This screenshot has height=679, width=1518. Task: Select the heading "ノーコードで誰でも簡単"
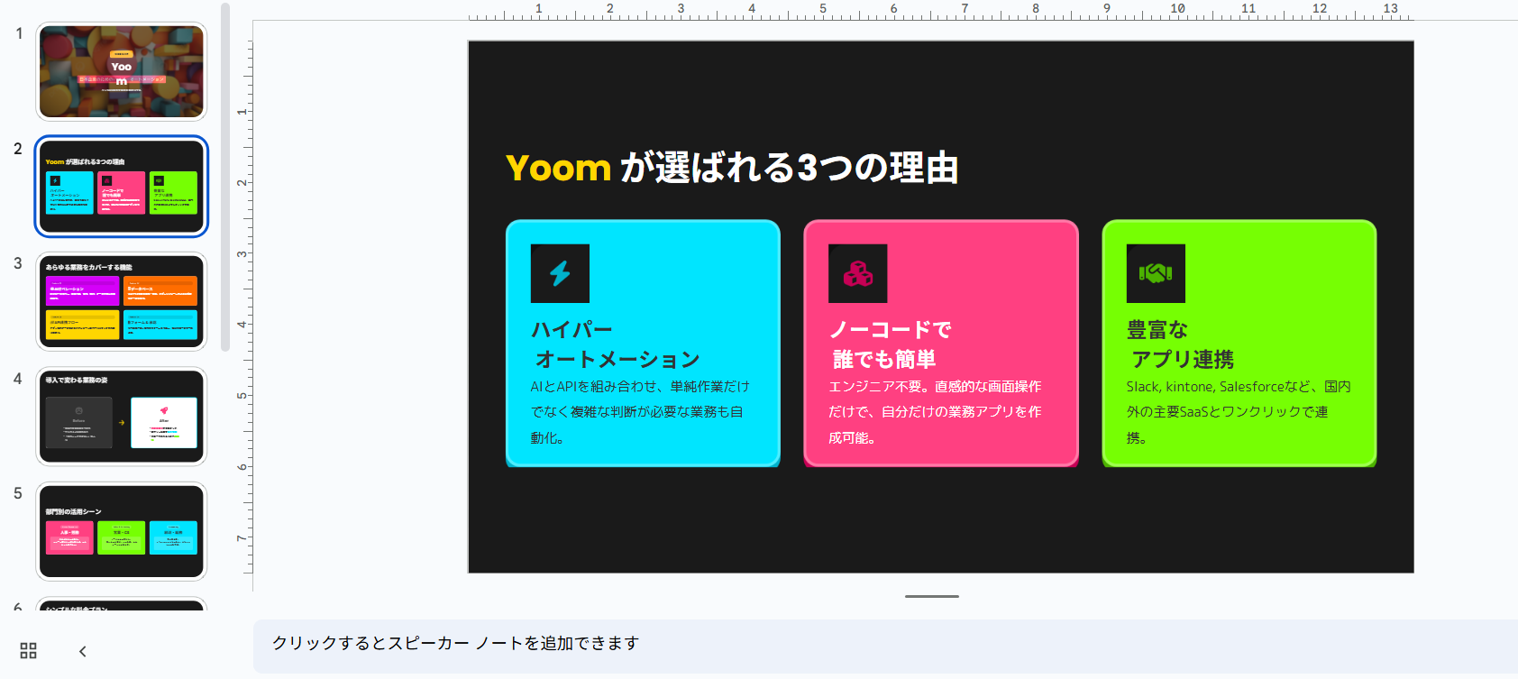tap(890, 344)
